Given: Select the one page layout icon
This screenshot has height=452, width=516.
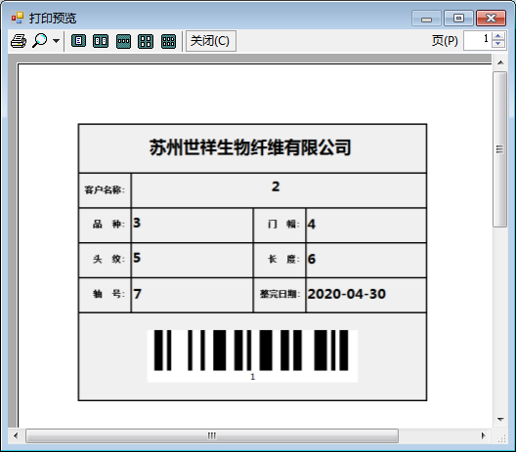Looking at the screenshot, I should tap(78, 41).
